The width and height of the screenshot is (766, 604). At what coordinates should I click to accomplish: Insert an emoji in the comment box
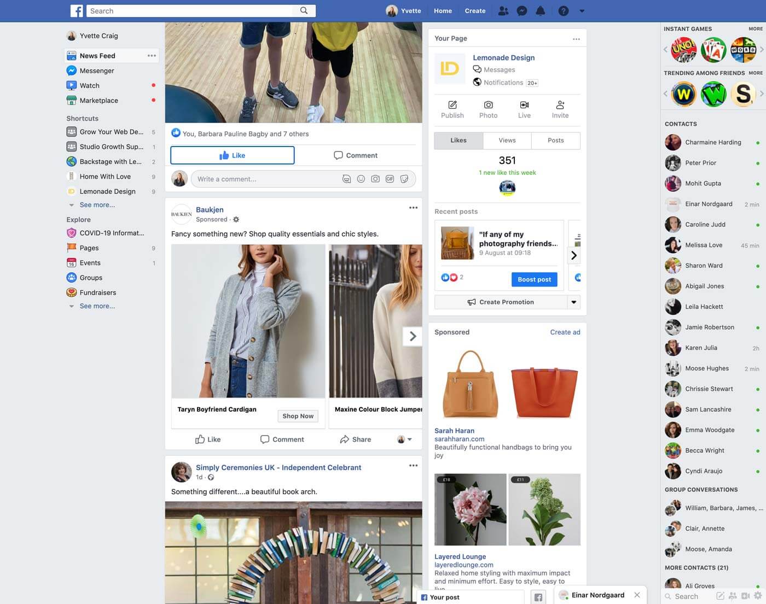pos(361,179)
